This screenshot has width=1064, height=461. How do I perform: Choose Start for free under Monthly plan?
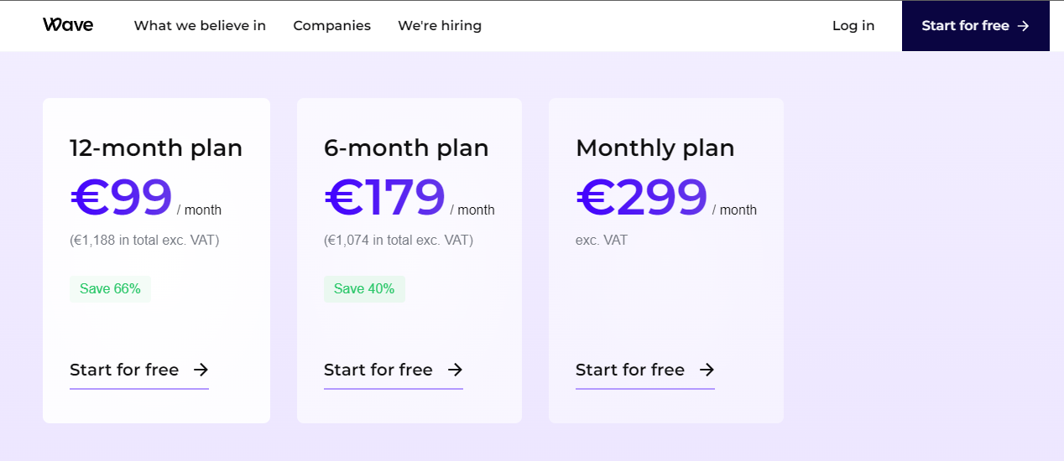point(630,370)
